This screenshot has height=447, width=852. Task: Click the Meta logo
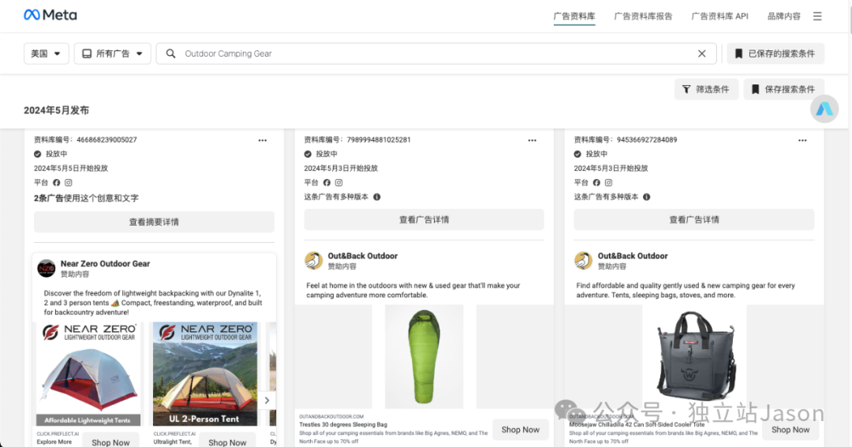tap(50, 15)
